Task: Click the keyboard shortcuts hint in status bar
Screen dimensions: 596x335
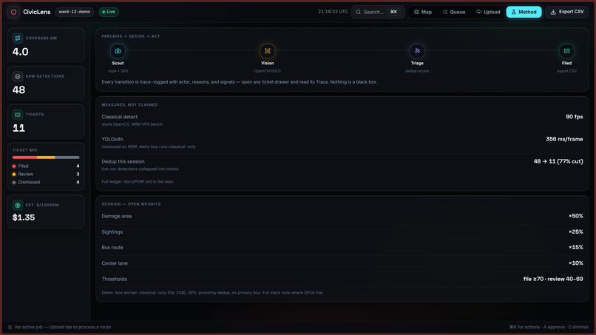Action: [x=549, y=327]
